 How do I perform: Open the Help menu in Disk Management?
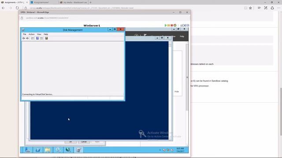coord(46,34)
